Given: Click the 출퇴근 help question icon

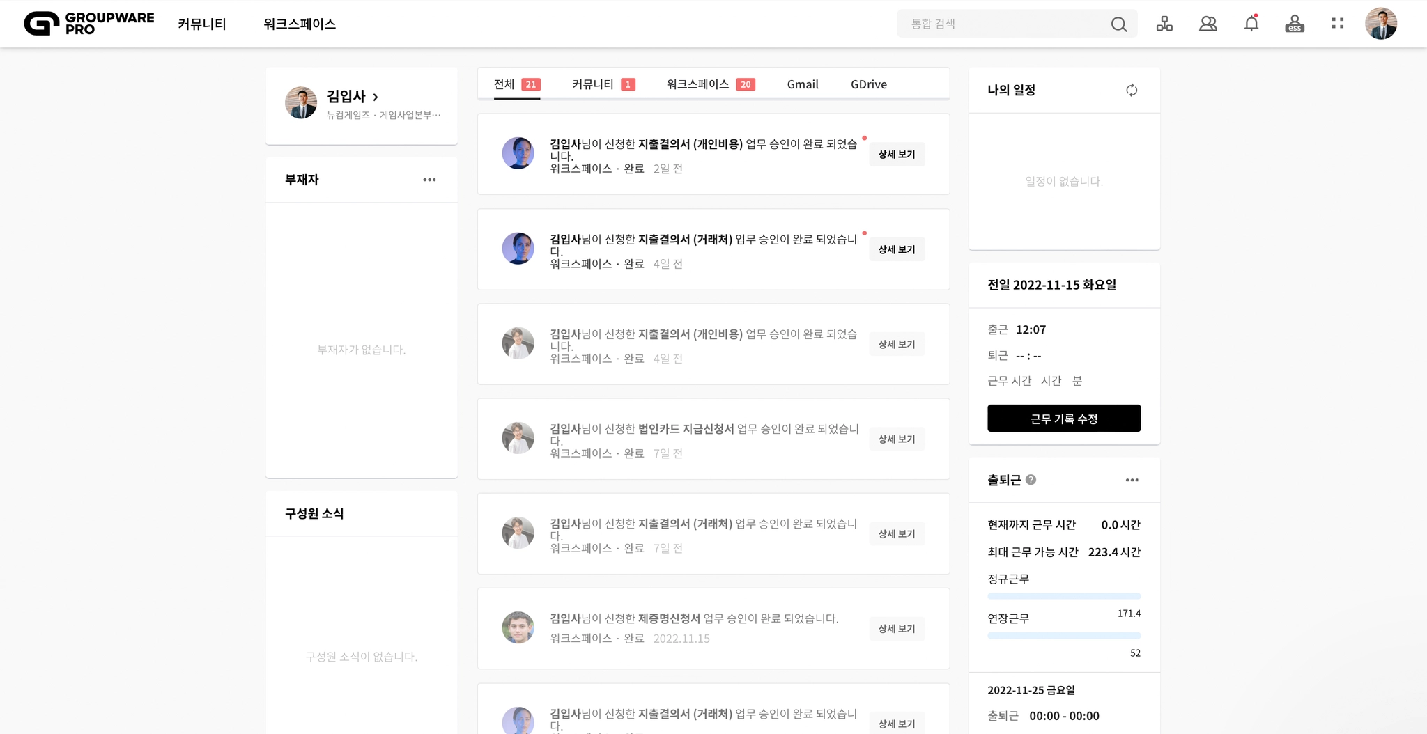Looking at the screenshot, I should tap(1031, 480).
